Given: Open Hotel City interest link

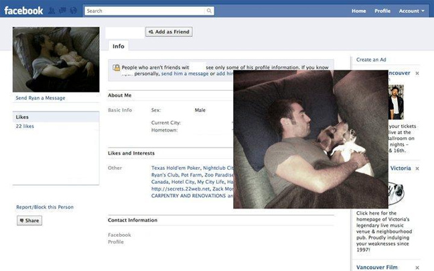Looking at the screenshot, I should click(183, 182).
